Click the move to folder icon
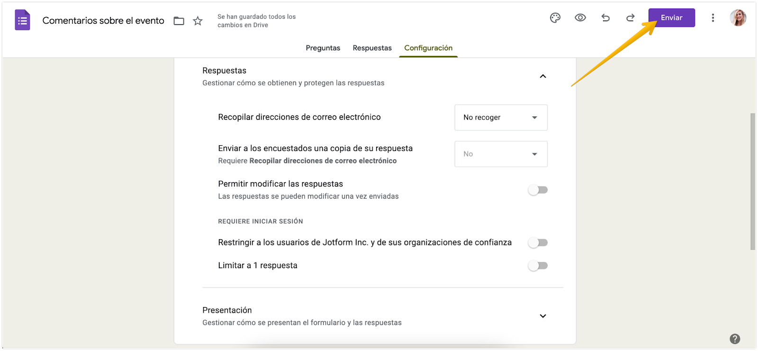758x351 pixels. pyautogui.click(x=179, y=21)
